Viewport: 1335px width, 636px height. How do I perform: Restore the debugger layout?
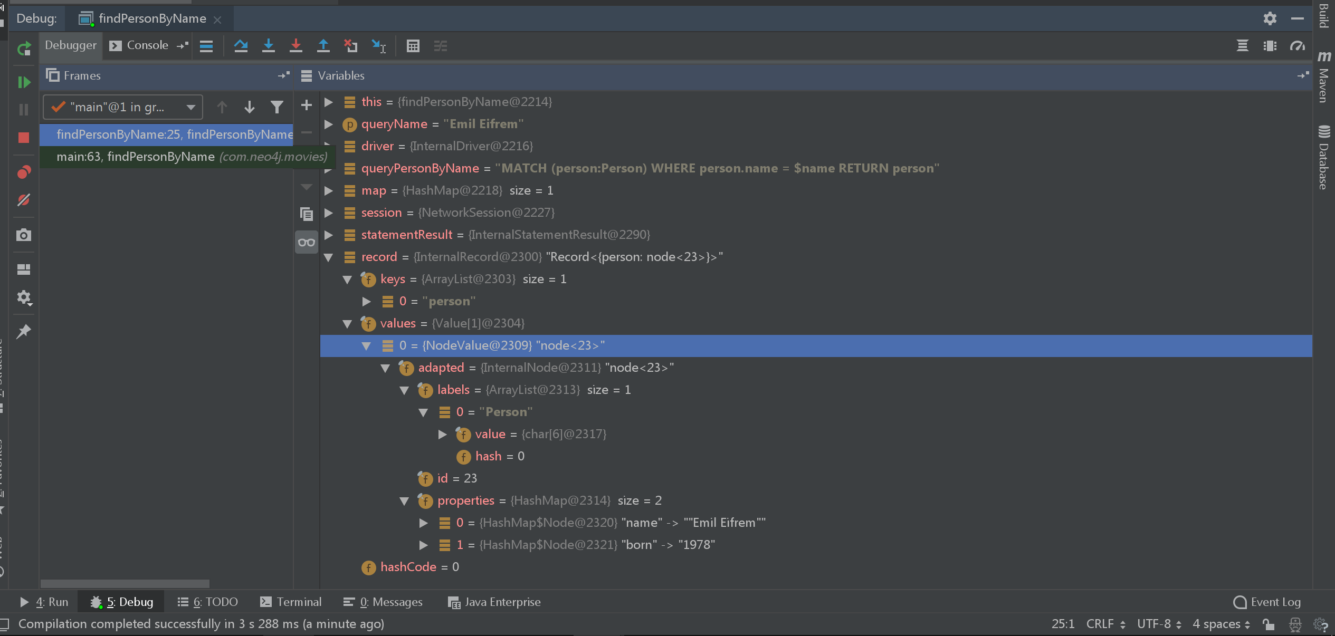tap(24, 269)
